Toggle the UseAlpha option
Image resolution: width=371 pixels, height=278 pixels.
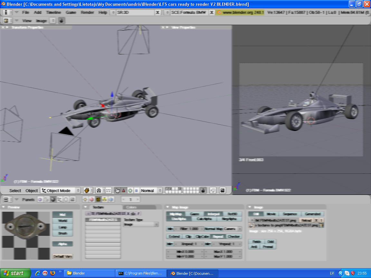(x=179, y=219)
